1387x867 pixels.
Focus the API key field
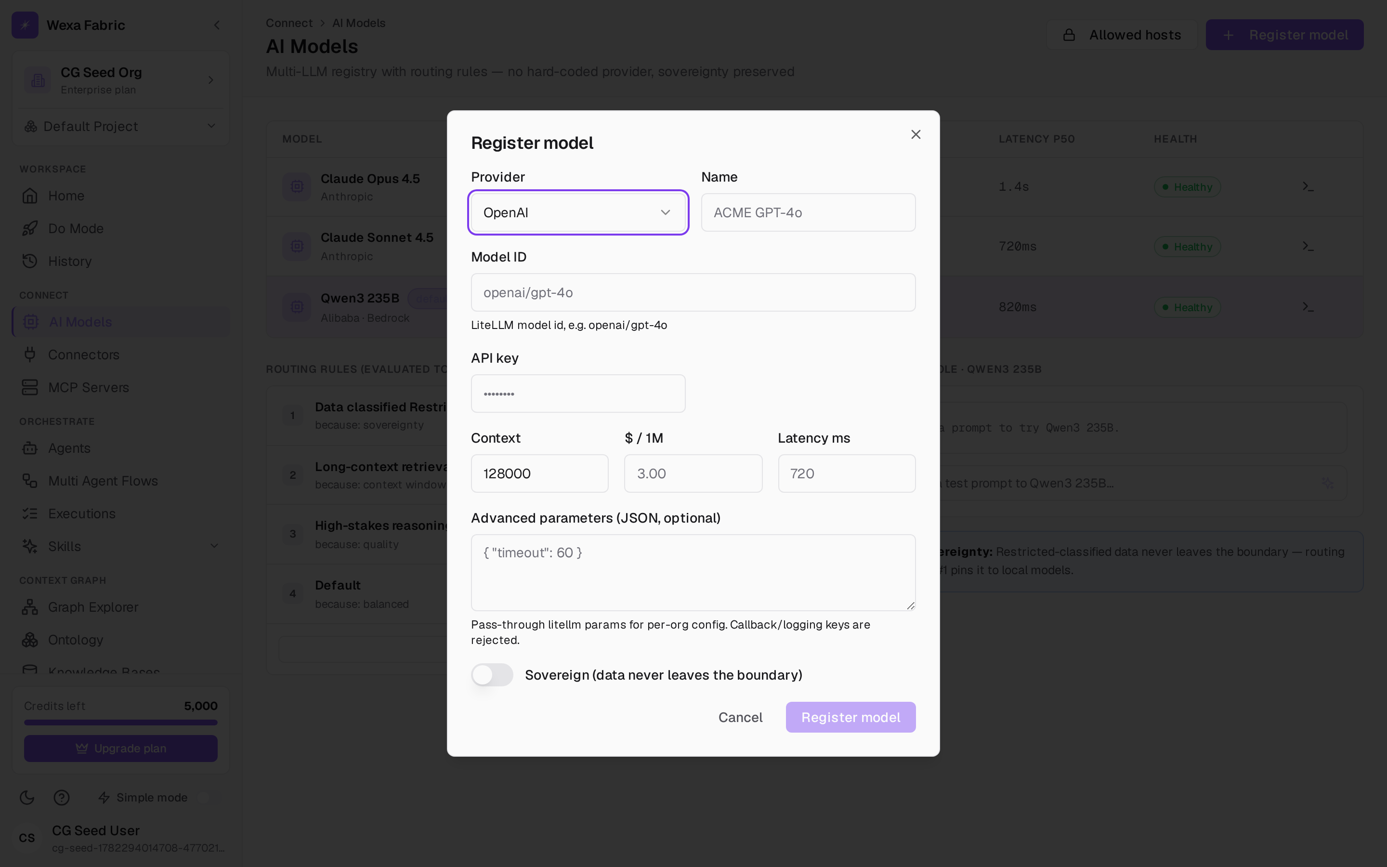tap(578, 394)
